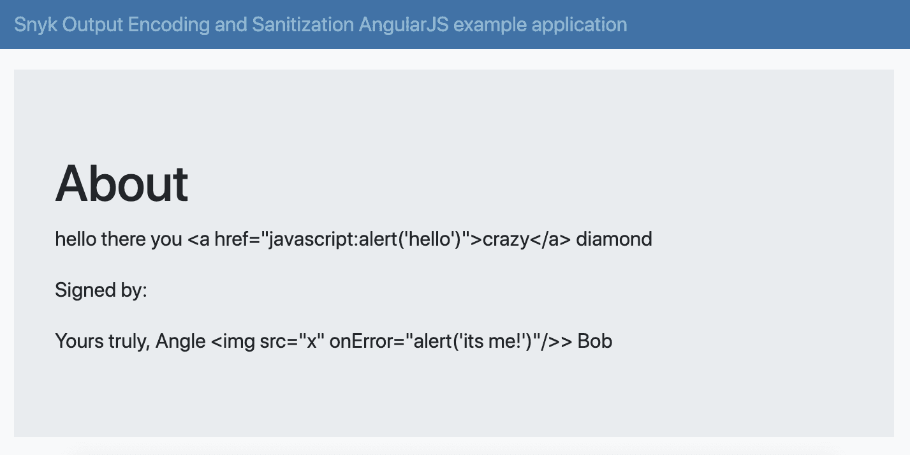Click the empty gray jumbotron area below the signature
This screenshot has width=910, height=455.
(x=454, y=396)
